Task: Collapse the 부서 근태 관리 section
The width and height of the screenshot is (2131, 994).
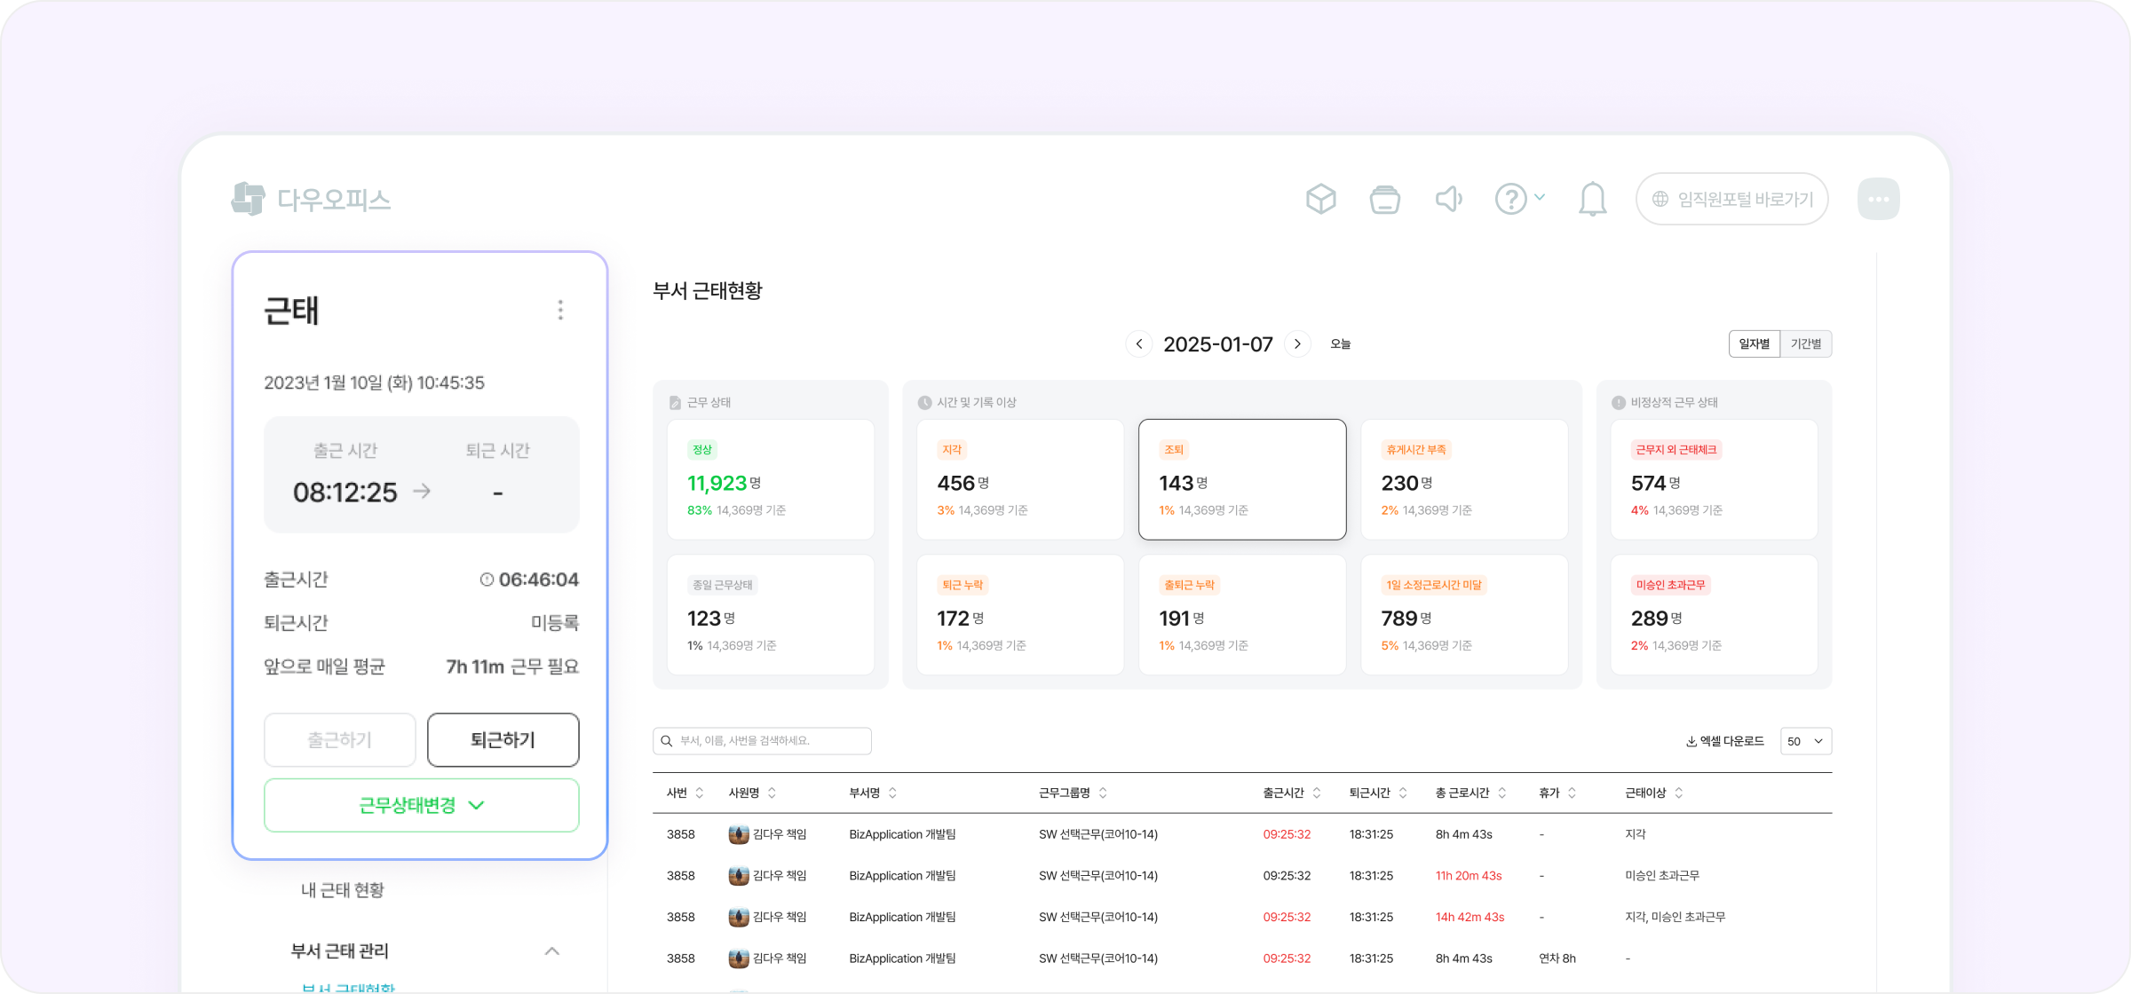Action: point(551,951)
